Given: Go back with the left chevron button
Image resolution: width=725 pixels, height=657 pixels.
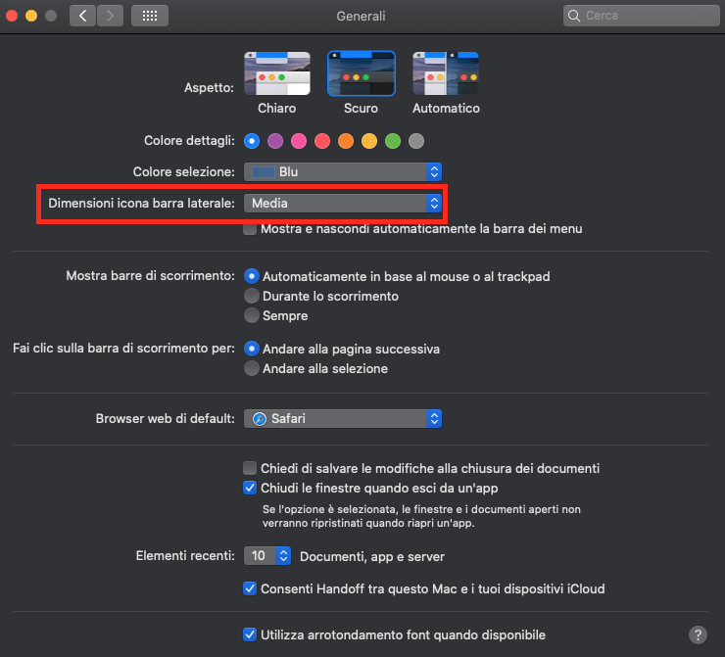Looking at the screenshot, I should click(x=82, y=16).
